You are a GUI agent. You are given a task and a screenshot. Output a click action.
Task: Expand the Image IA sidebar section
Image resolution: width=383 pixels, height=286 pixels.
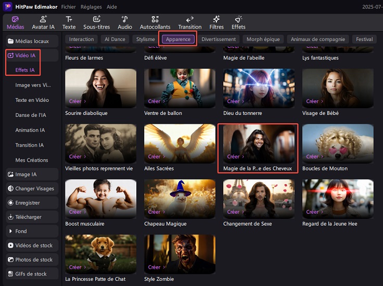pos(29,175)
